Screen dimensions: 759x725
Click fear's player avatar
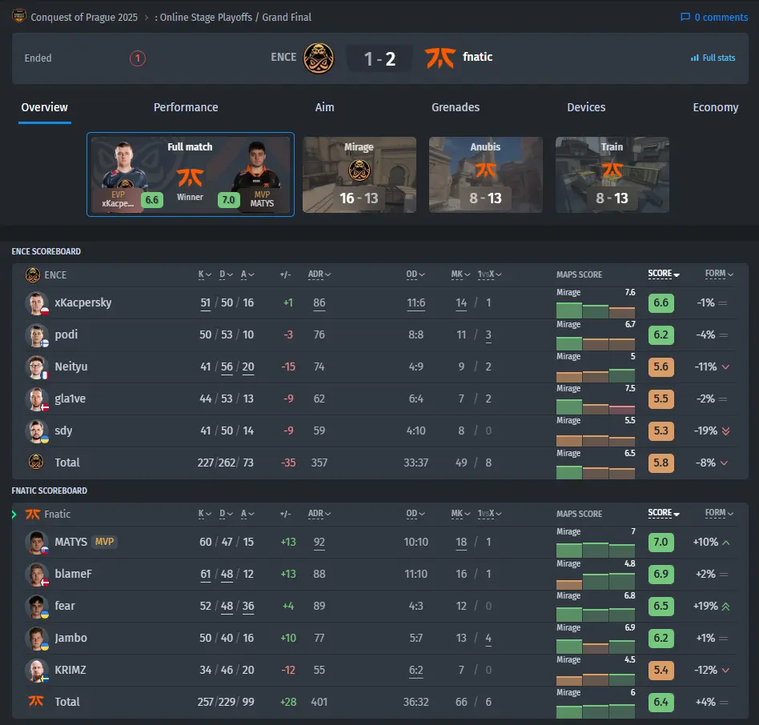coord(37,606)
